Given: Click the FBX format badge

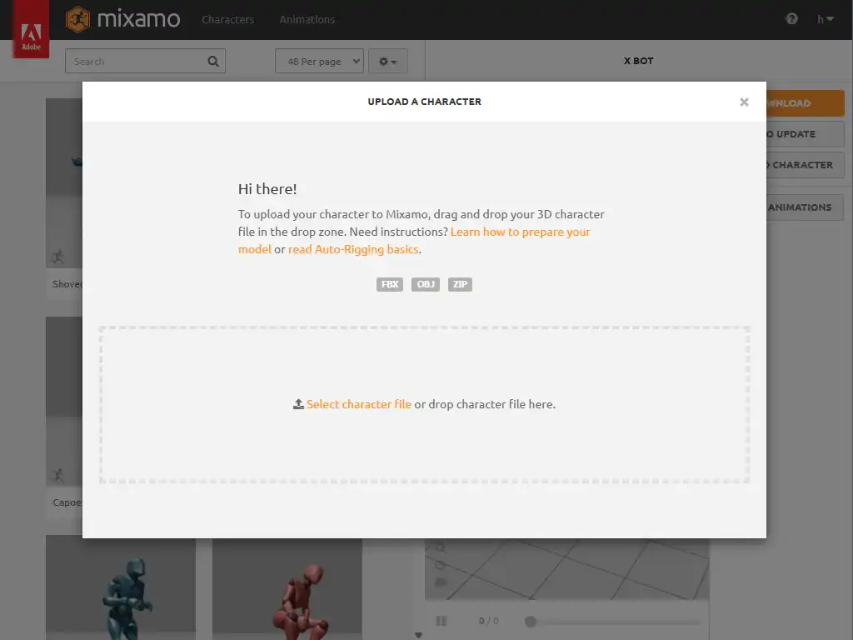Looking at the screenshot, I should 389,284.
